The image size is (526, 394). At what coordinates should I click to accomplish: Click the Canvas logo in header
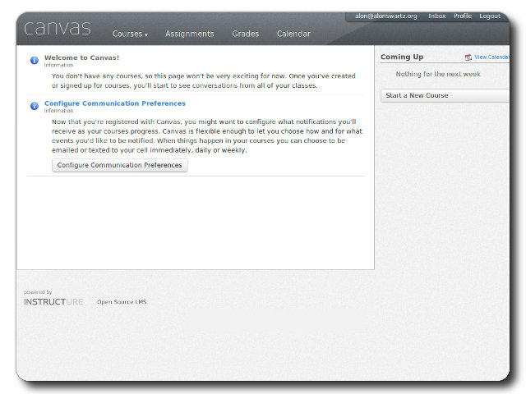pyautogui.click(x=58, y=29)
